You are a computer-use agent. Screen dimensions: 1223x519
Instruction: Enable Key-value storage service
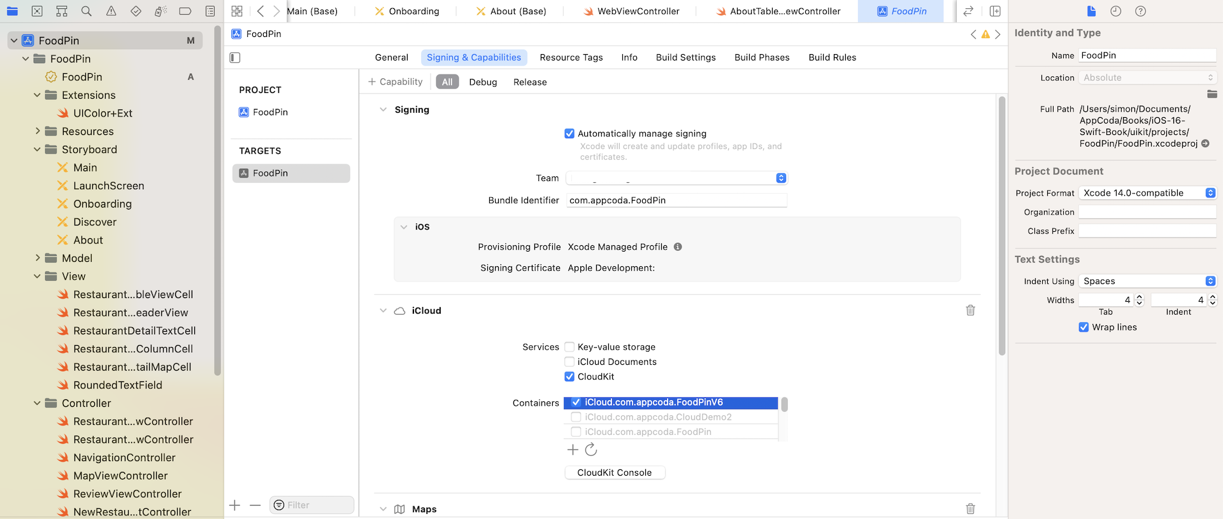569,347
